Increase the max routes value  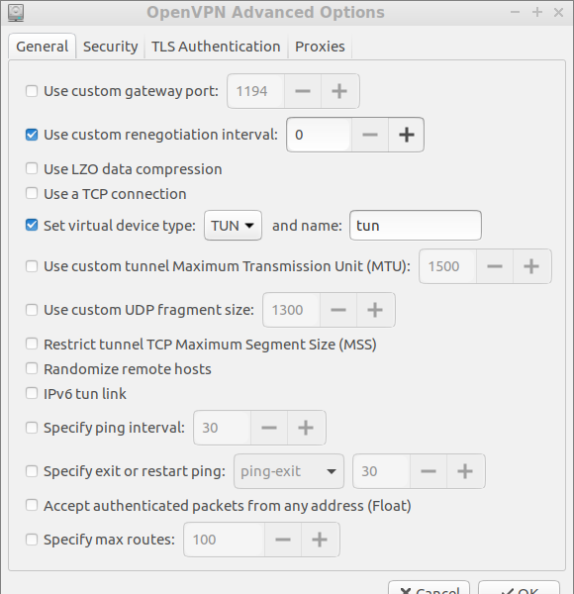320,540
